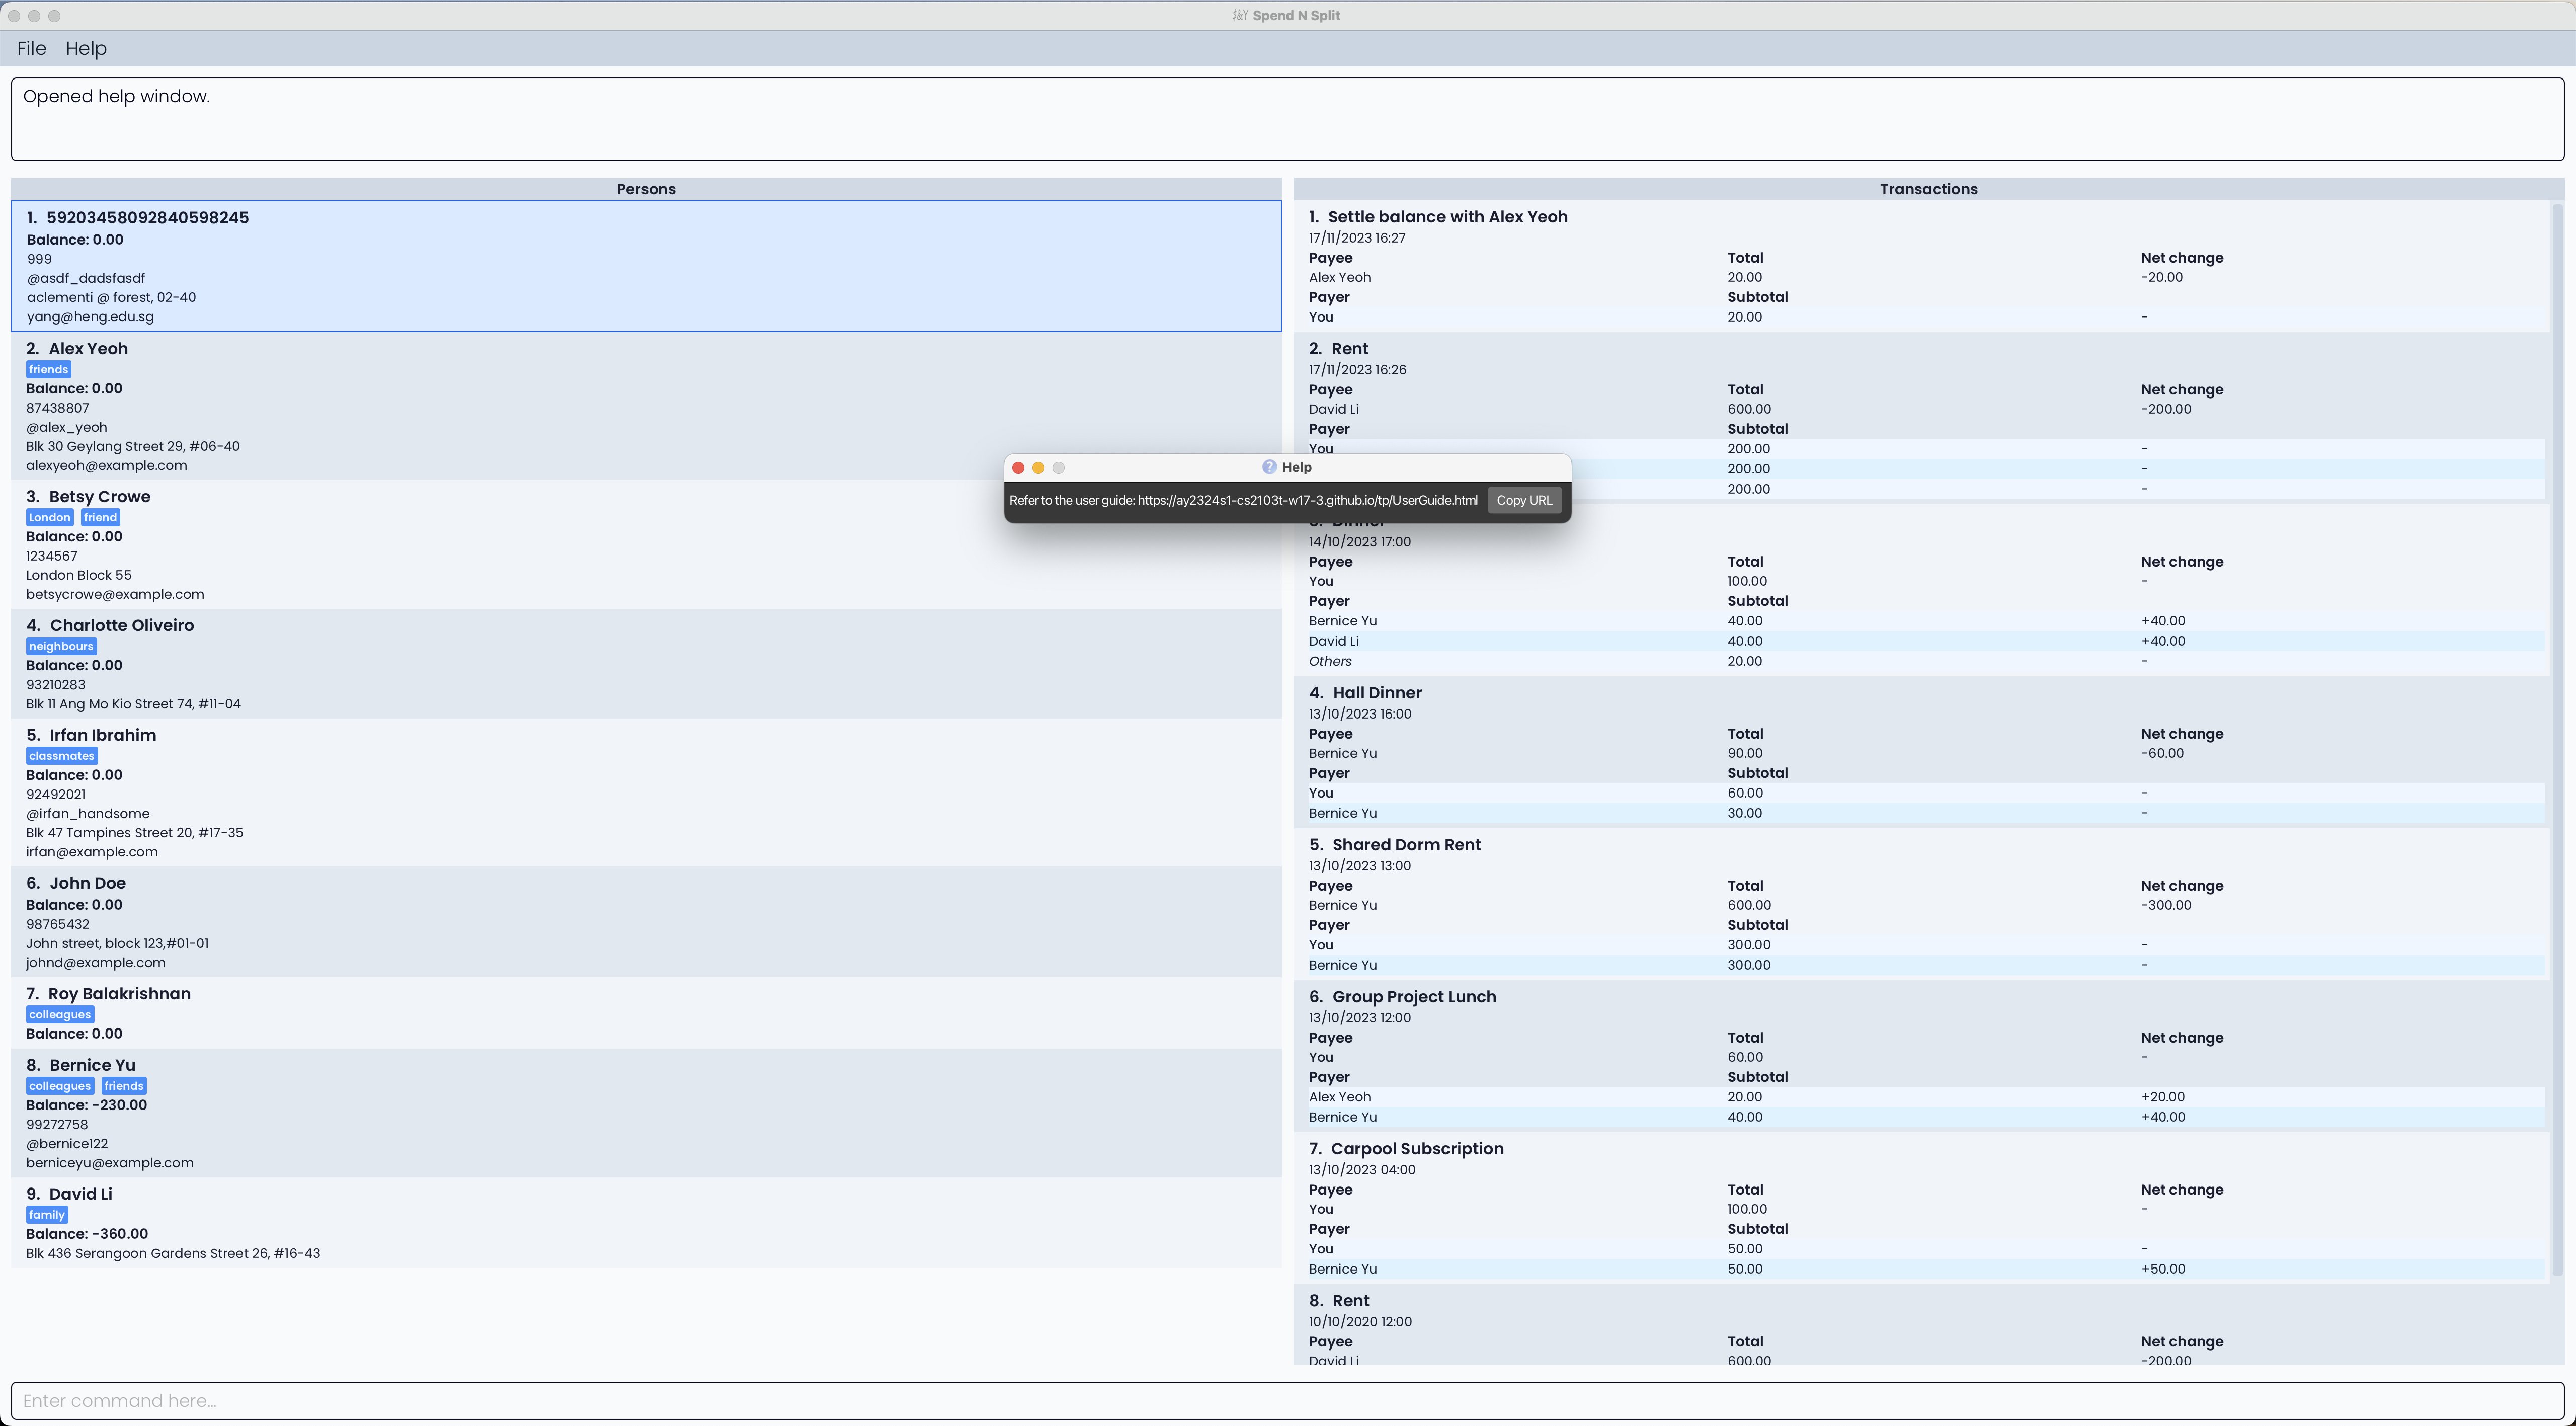Image resolution: width=2576 pixels, height=1426 pixels.
Task: Select person Betsy Crowe
Action: (646, 545)
